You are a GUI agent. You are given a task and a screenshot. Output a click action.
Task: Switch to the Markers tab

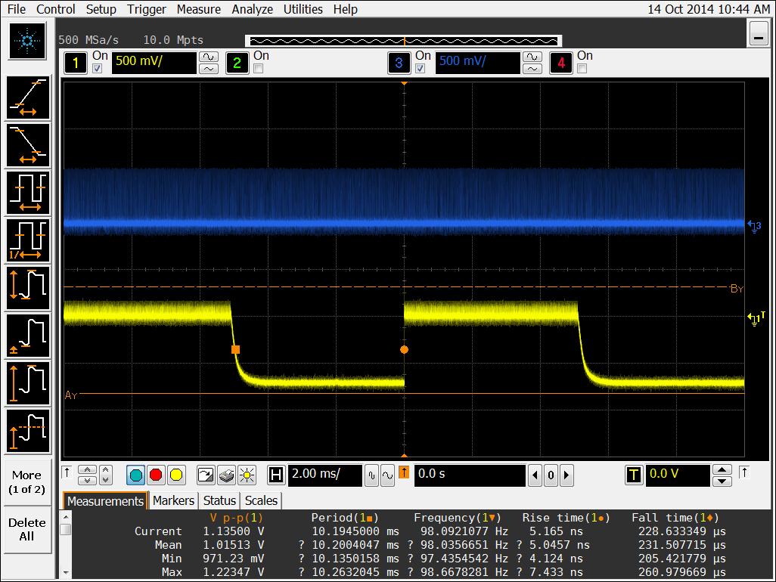[x=173, y=500]
